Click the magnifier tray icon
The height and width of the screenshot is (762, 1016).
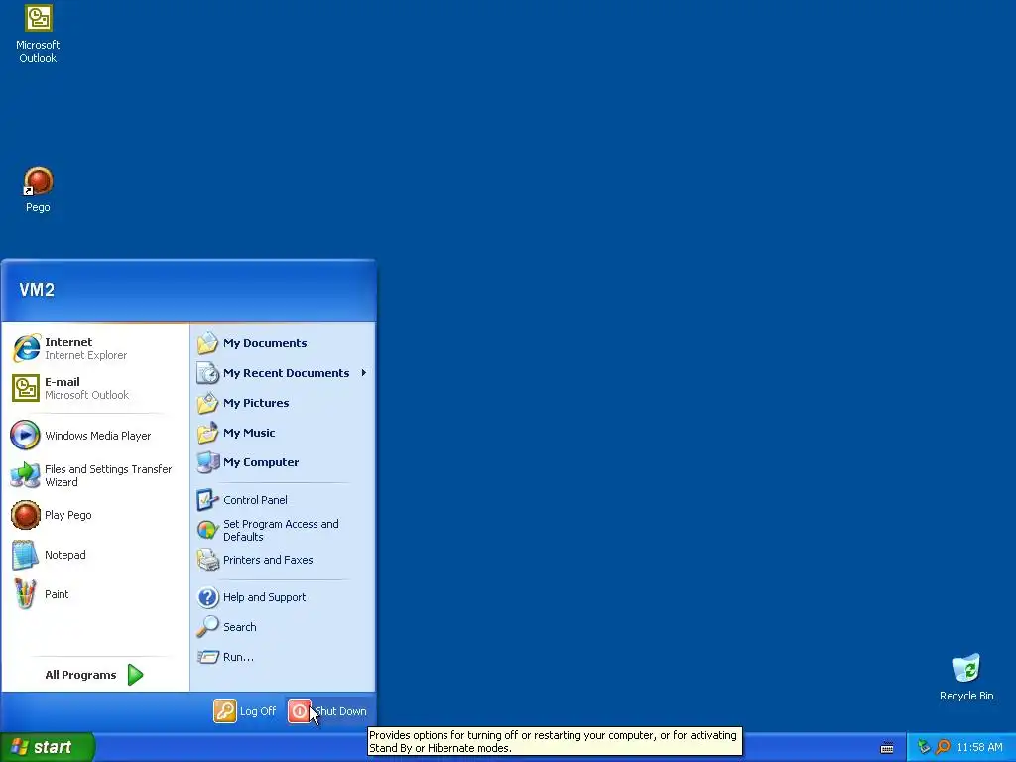pos(943,747)
